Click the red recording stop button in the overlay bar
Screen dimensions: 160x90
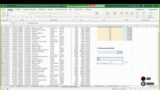click(91, 5)
